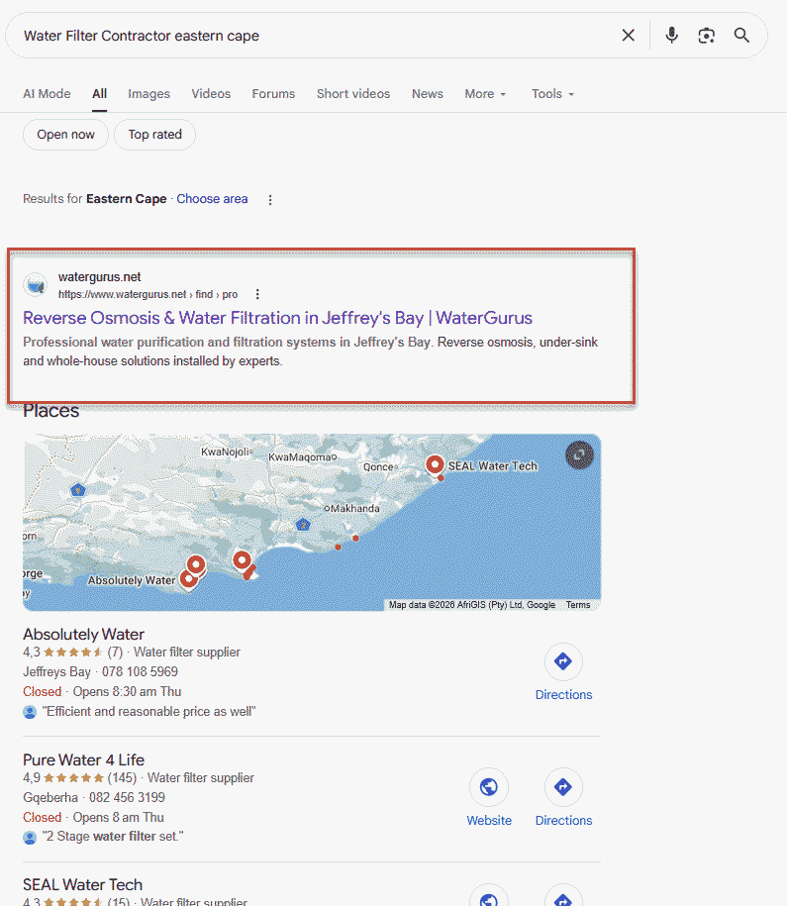Visit Pure Water 4 Life website
Viewport: 787px width, 906px height.
[x=489, y=798]
